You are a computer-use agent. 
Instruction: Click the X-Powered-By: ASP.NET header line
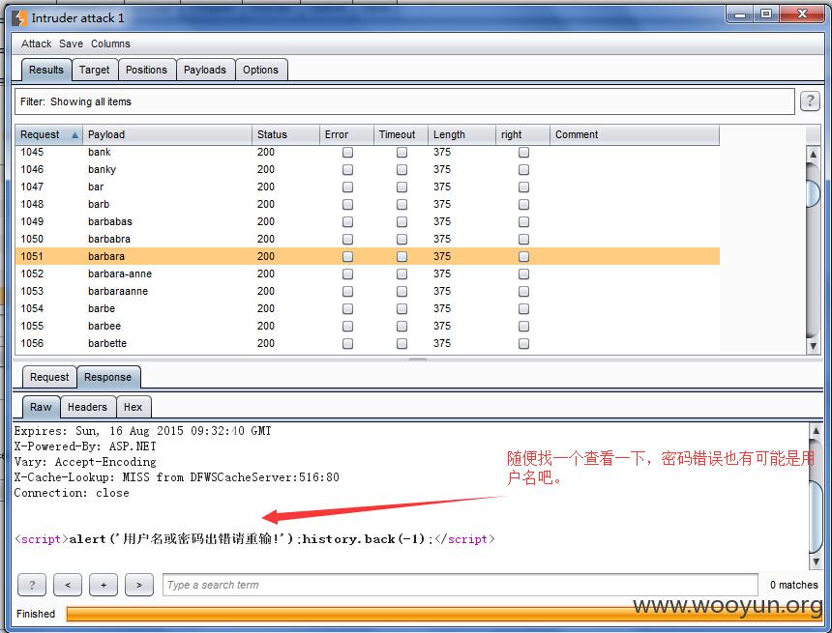point(85,446)
